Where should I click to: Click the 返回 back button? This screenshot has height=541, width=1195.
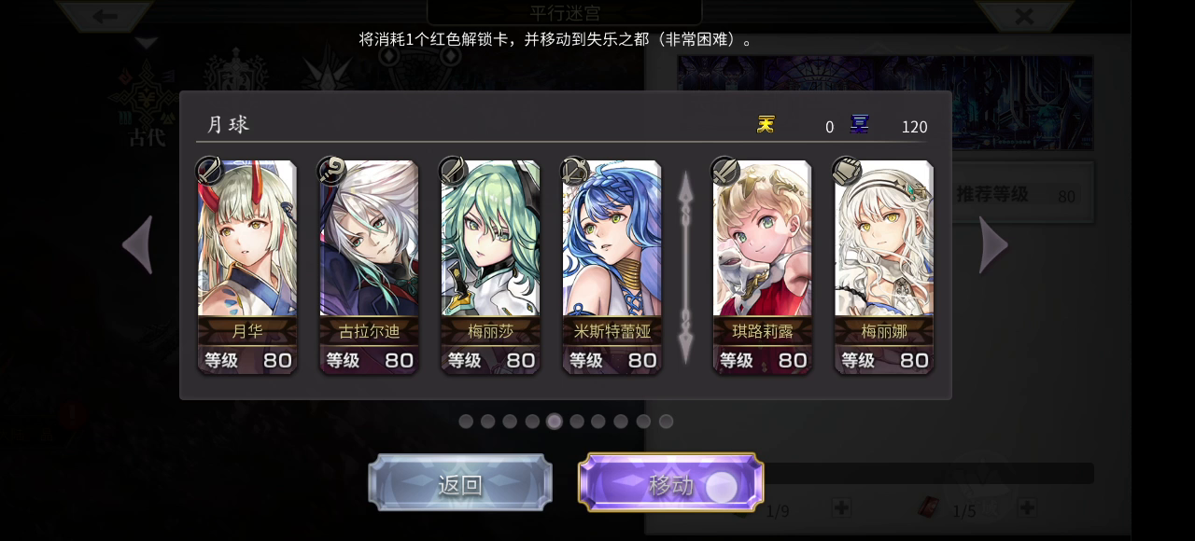460,483
